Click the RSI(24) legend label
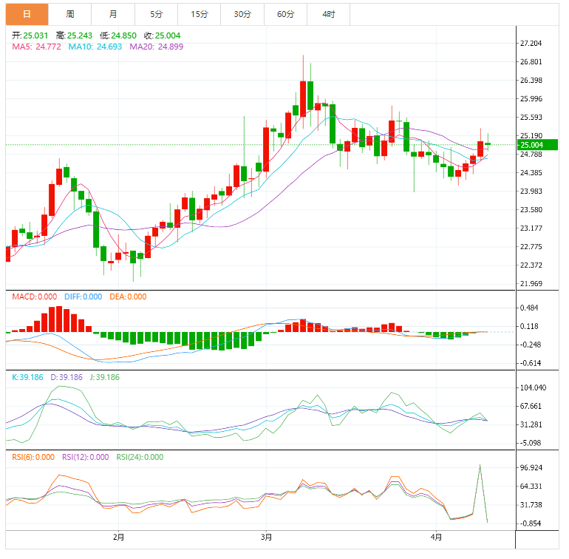This screenshot has height=559, width=569. click(x=140, y=457)
